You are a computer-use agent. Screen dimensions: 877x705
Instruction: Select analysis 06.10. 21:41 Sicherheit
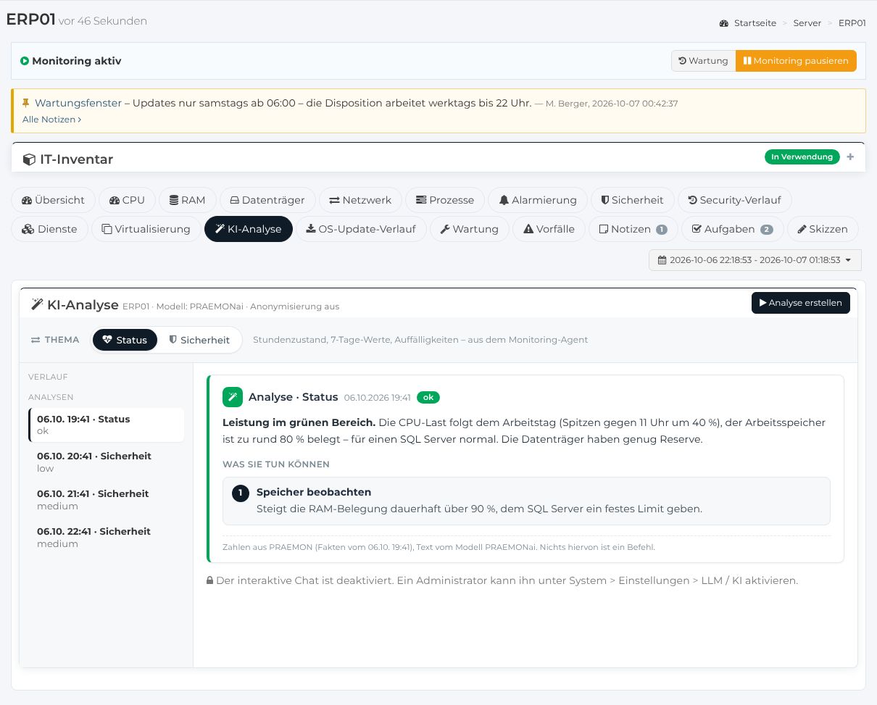[x=106, y=500]
